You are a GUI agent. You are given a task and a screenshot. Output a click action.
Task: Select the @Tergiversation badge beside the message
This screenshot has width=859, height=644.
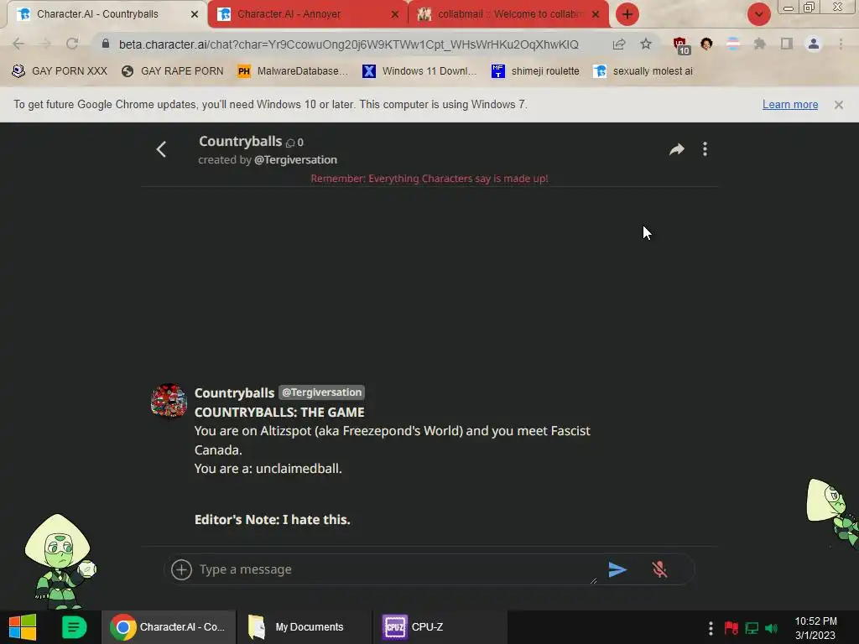click(x=321, y=392)
